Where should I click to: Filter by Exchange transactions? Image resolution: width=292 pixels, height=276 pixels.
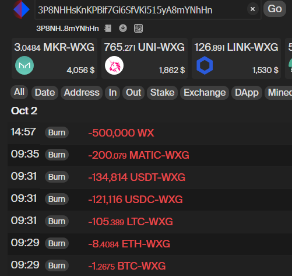coord(205,93)
